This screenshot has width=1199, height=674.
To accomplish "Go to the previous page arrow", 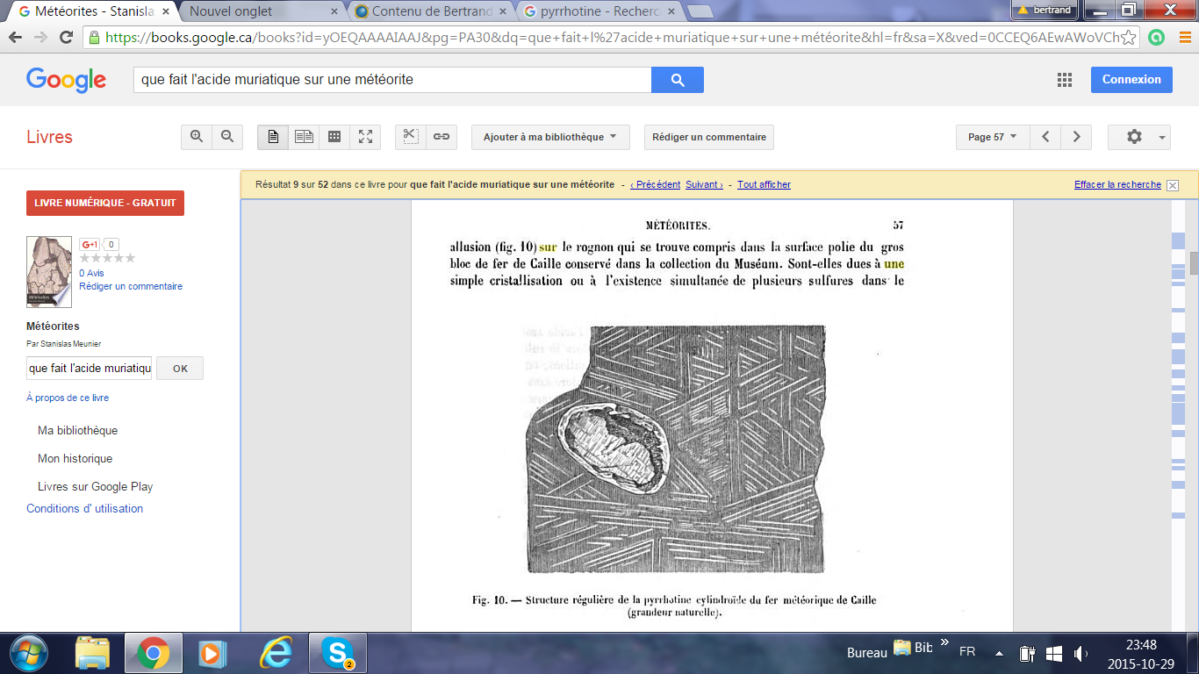I will point(1045,137).
